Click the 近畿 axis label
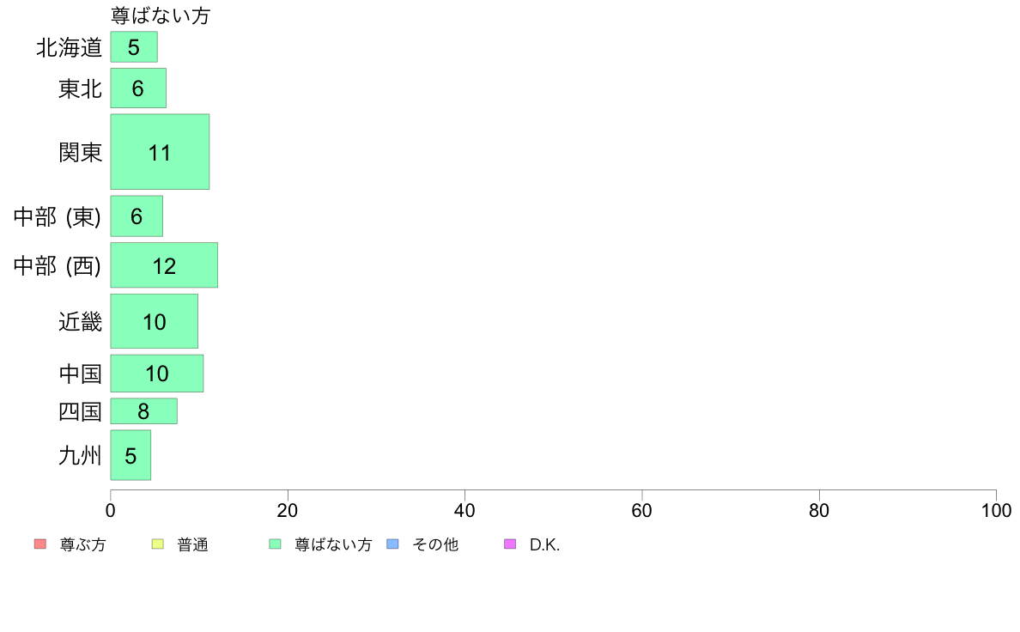This screenshot has height=632, width=1020. click(80, 321)
